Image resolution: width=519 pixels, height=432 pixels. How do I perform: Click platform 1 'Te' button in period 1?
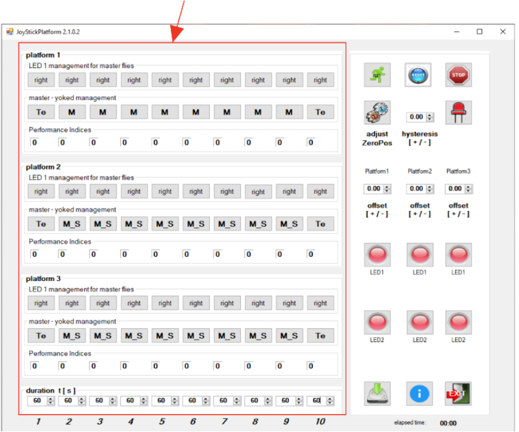[x=41, y=112]
